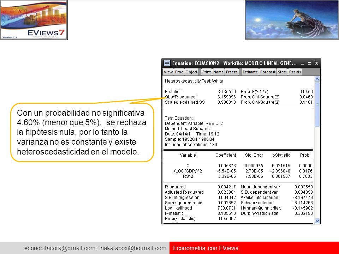
Task: Select the Prob. value 0.7633
Action: (x=306, y=176)
